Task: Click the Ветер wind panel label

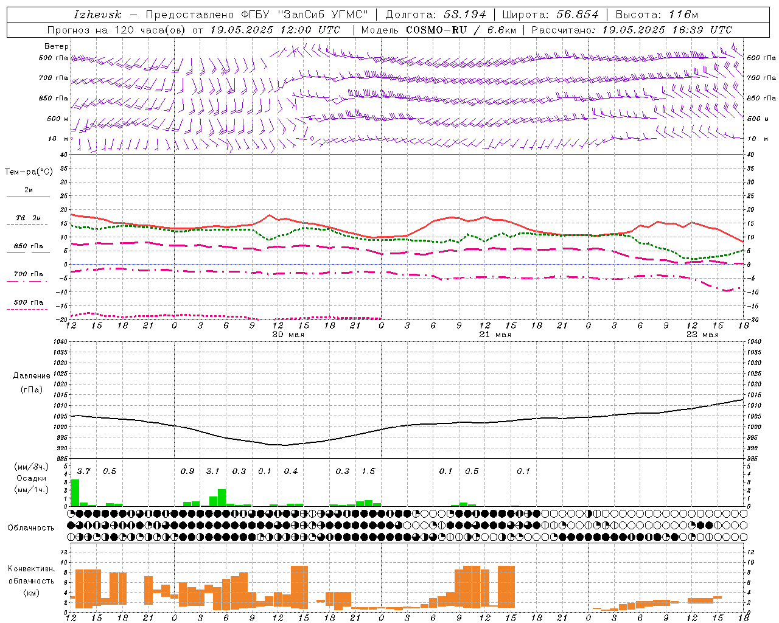Action: (x=57, y=46)
